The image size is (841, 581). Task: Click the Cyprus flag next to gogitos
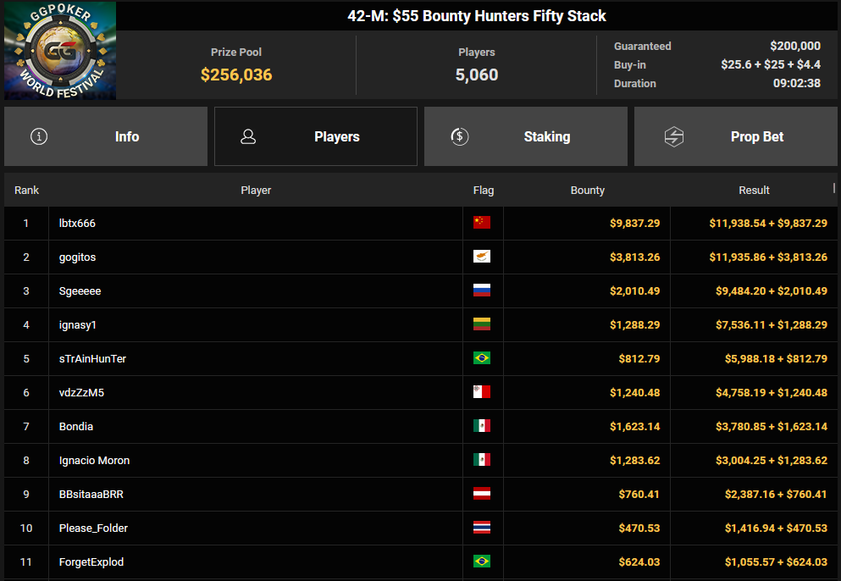point(482,257)
